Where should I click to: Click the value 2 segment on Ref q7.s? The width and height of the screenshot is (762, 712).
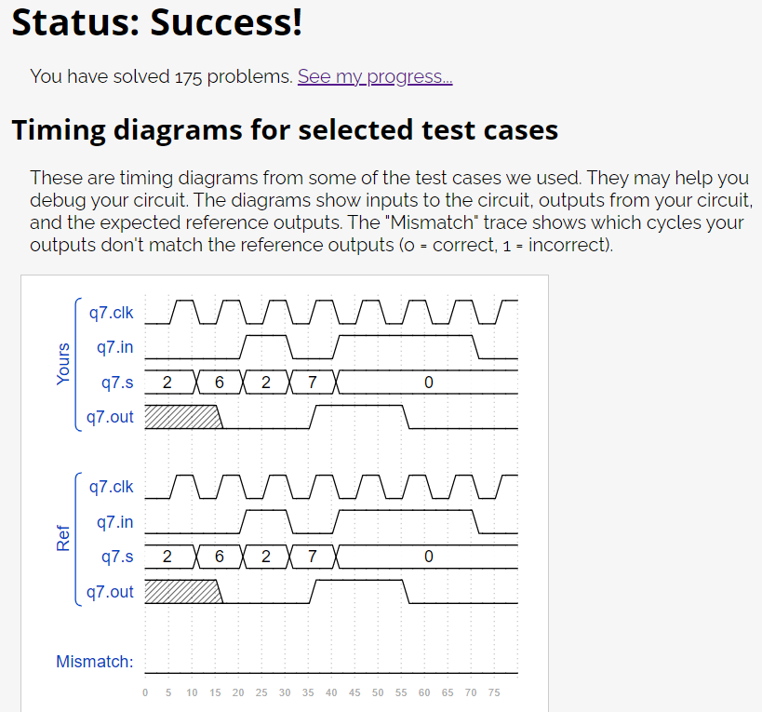167,556
